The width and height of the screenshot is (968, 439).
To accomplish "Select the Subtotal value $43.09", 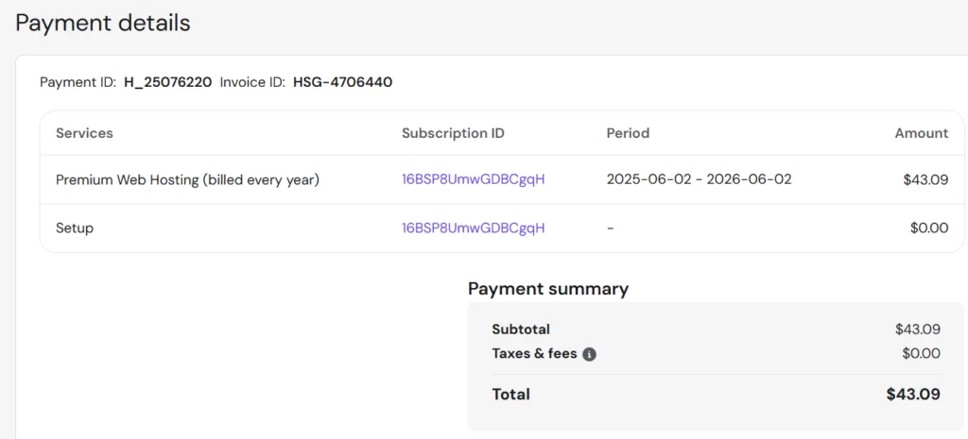I will 918,329.
